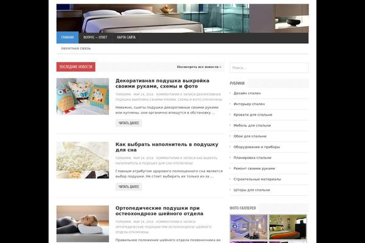Click Читать далее under pillow filler article
Viewport: 365px width, 243px height.
tap(129, 187)
